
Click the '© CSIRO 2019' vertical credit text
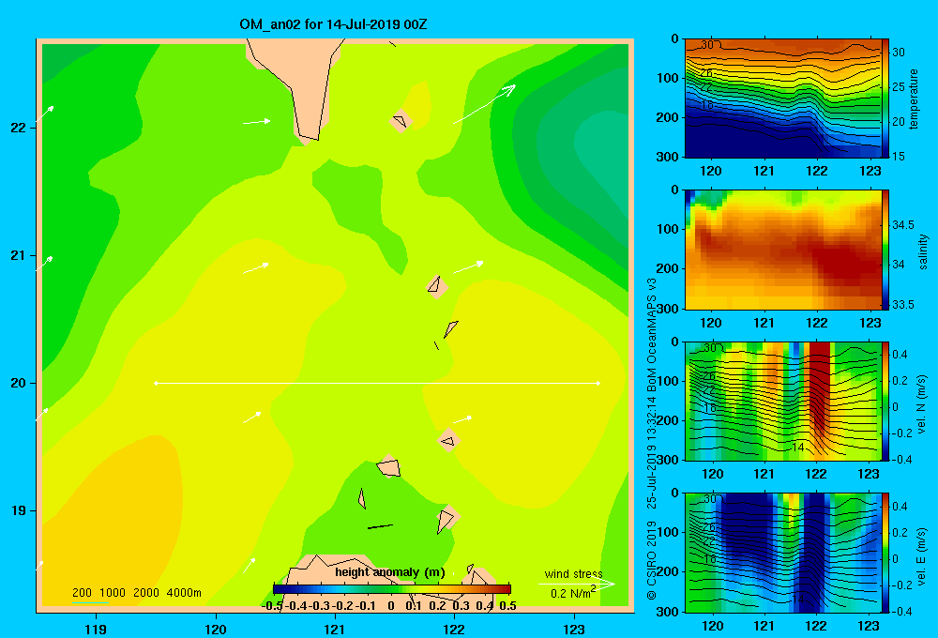(652, 560)
